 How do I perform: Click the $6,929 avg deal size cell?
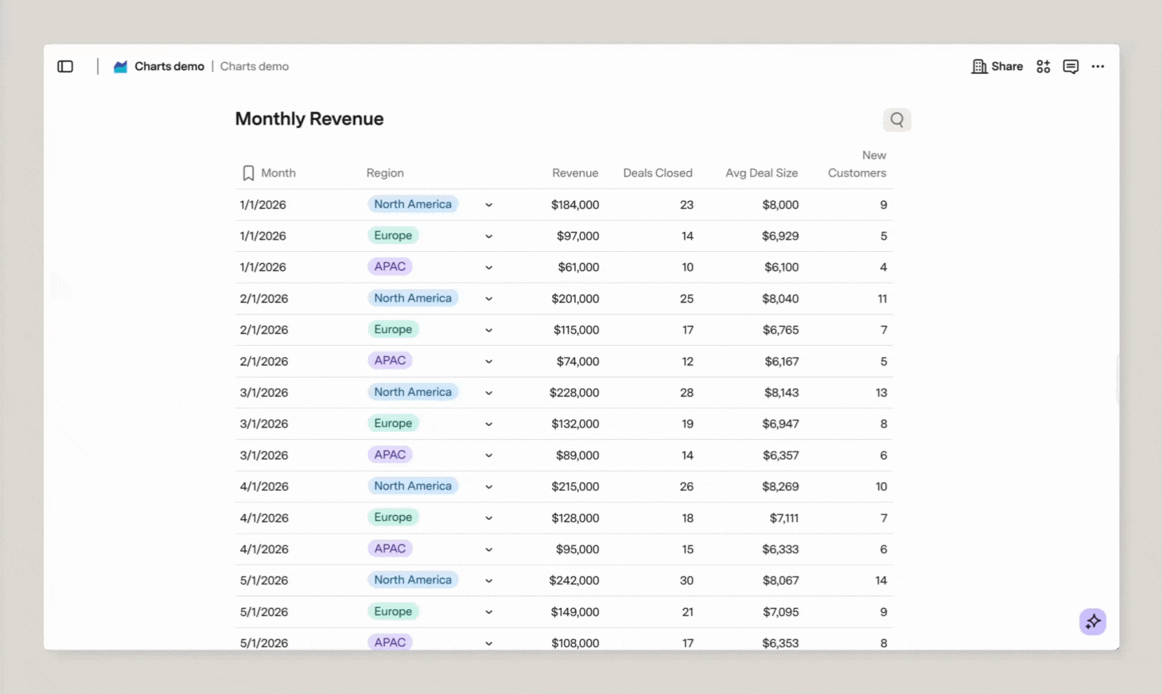tap(780, 236)
